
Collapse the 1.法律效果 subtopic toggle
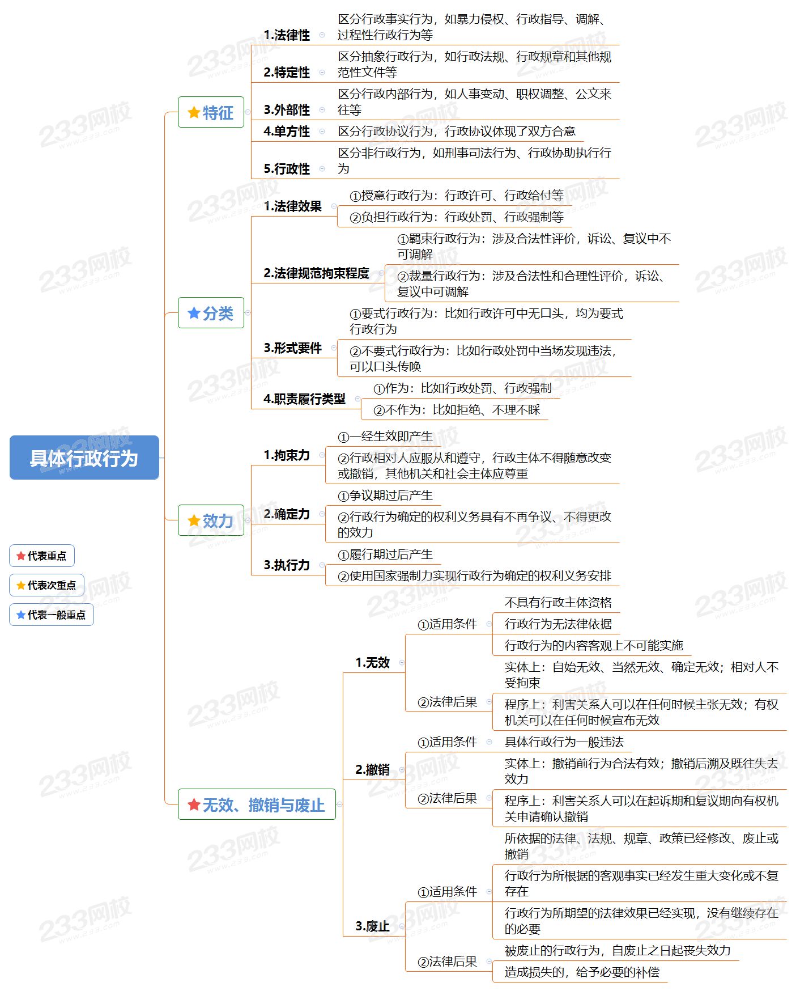click(334, 206)
